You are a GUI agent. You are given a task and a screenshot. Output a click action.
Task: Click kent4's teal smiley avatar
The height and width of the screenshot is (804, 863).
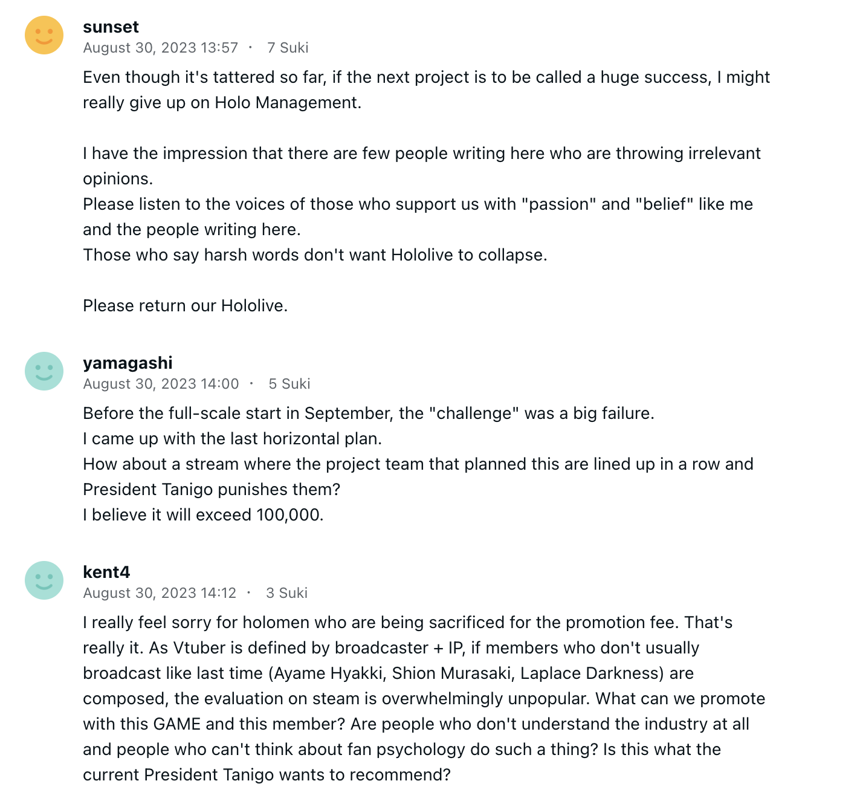44,580
